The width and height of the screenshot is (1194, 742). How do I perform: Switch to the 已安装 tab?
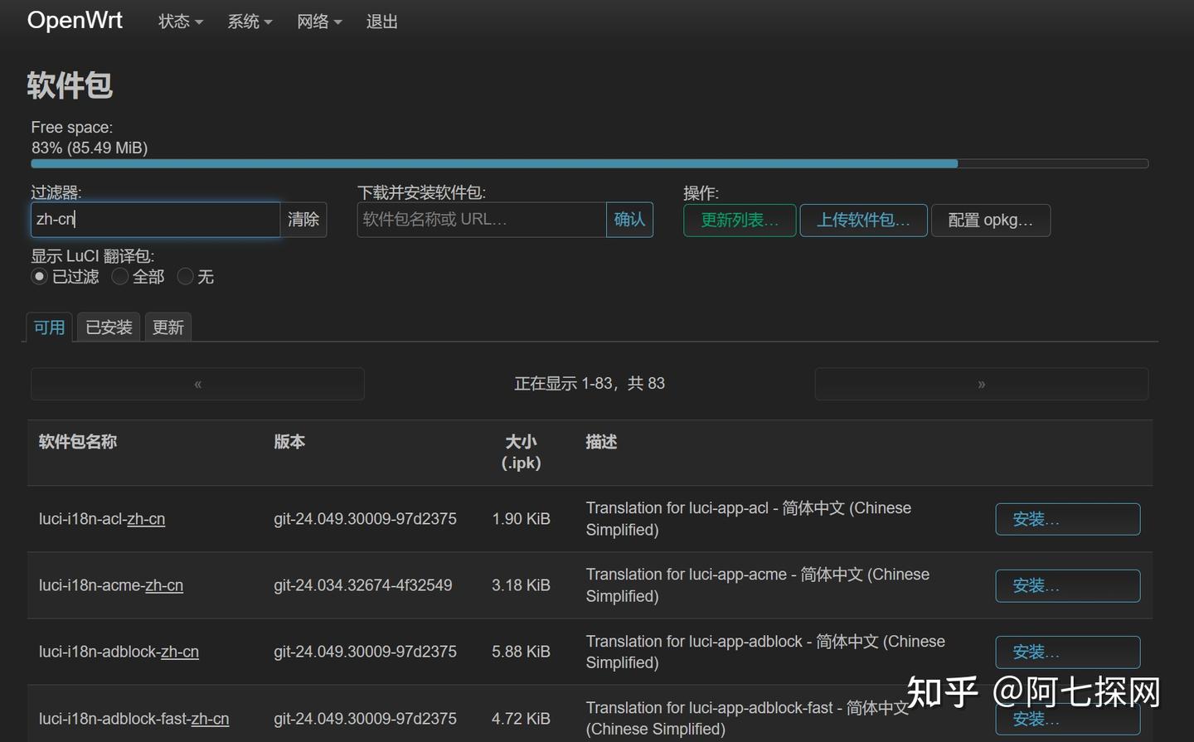(108, 327)
